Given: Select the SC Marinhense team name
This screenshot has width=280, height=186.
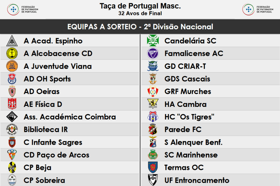Looking at the screenshot, I should coord(191,155).
